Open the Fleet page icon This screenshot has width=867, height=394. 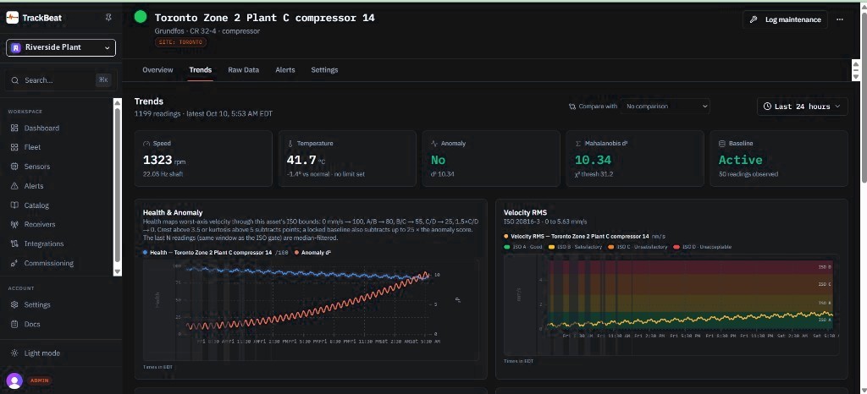tap(14, 147)
